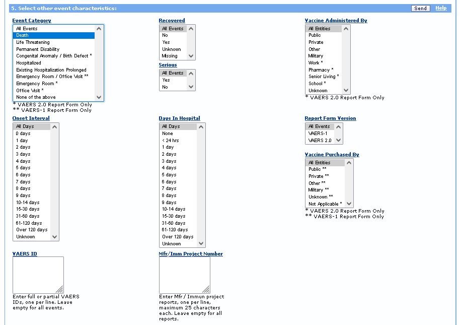Click Vaccine Purchased By down scroll arrow

(x=349, y=204)
